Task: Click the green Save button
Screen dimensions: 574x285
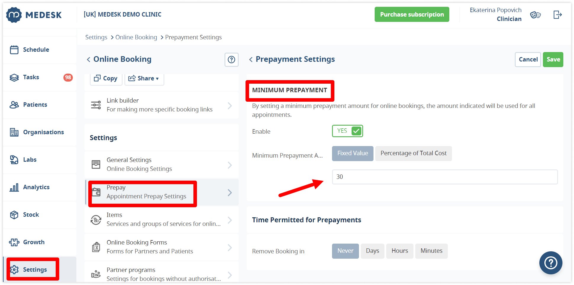Action: [553, 59]
